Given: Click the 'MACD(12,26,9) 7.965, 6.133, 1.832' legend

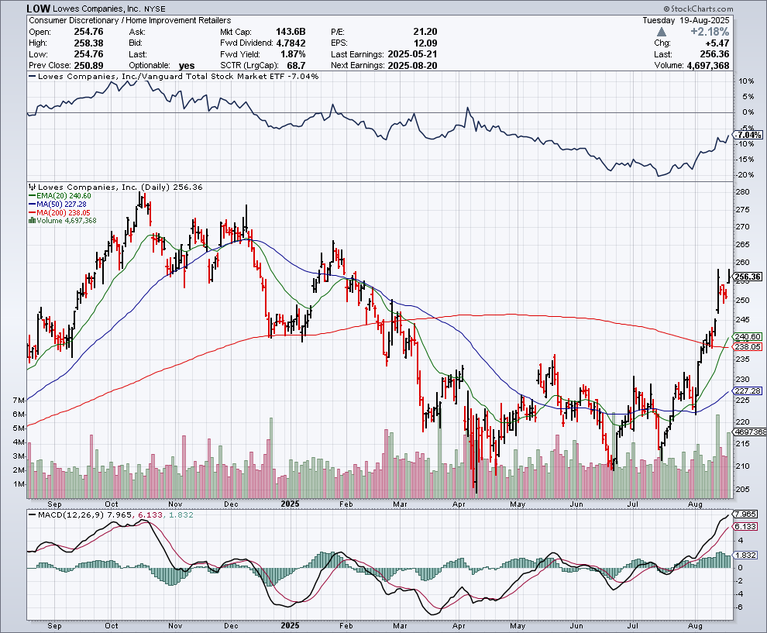Looking at the screenshot, I should point(116,515).
